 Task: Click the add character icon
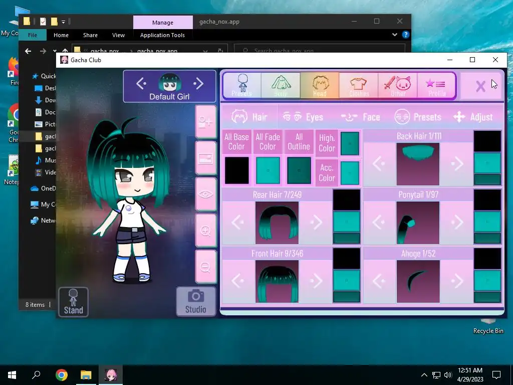point(205,122)
